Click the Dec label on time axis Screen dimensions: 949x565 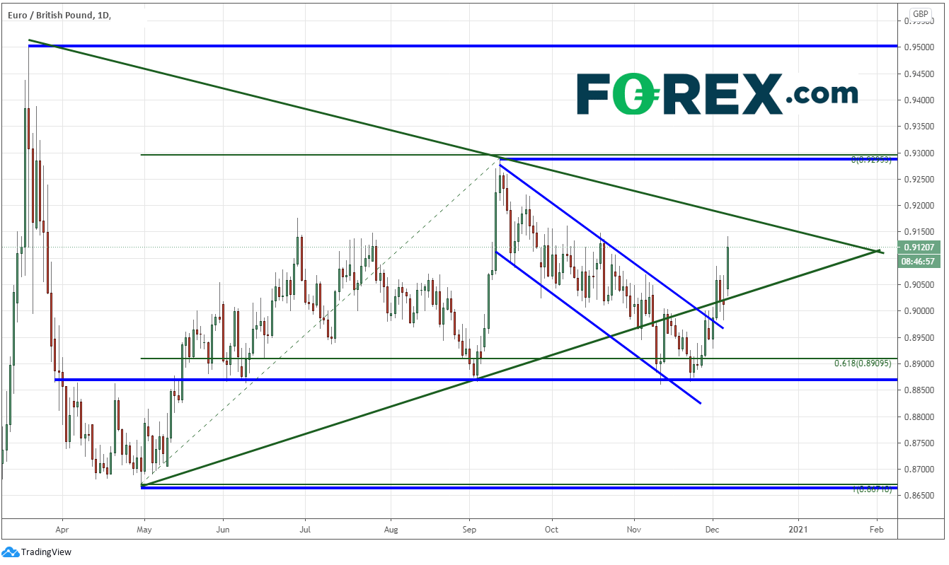(x=713, y=528)
